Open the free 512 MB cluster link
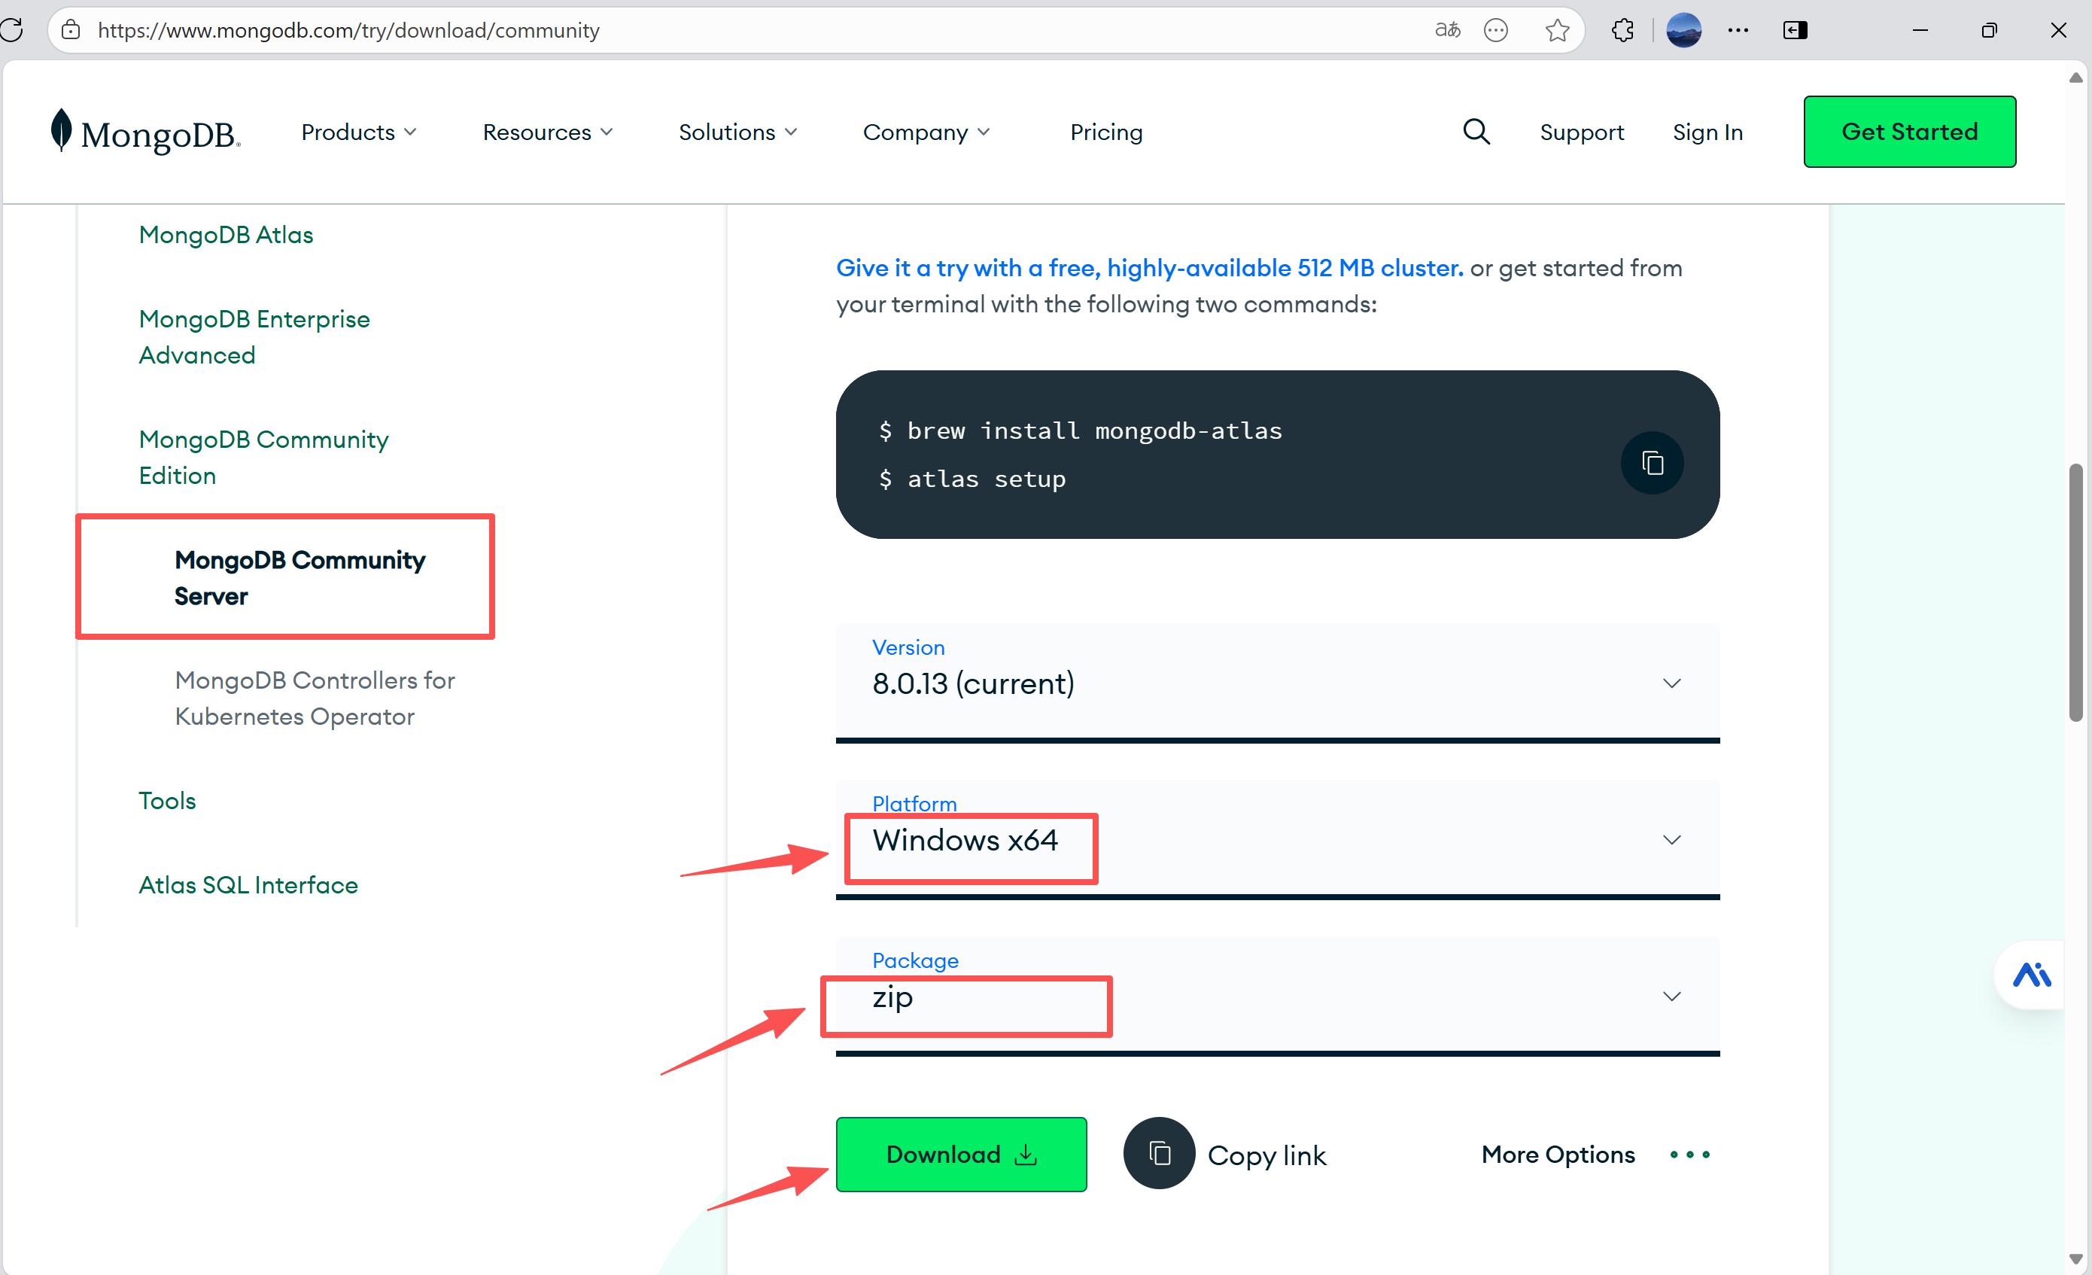This screenshot has height=1275, width=2092. (x=1149, y=269)
